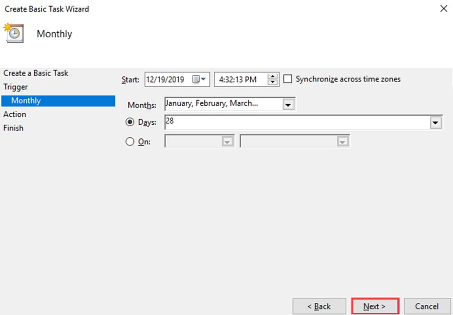Cancel the task wizard
The height and width of the screenshot is (315, 453).
pyautogui.click(x=427, y=306)
